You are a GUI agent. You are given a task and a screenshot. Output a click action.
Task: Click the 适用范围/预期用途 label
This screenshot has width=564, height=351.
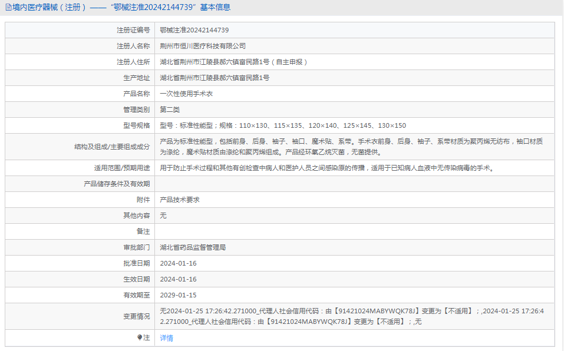coord(122,168)
